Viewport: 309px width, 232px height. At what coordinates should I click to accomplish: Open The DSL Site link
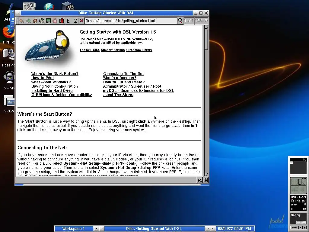tap(89, 50)
